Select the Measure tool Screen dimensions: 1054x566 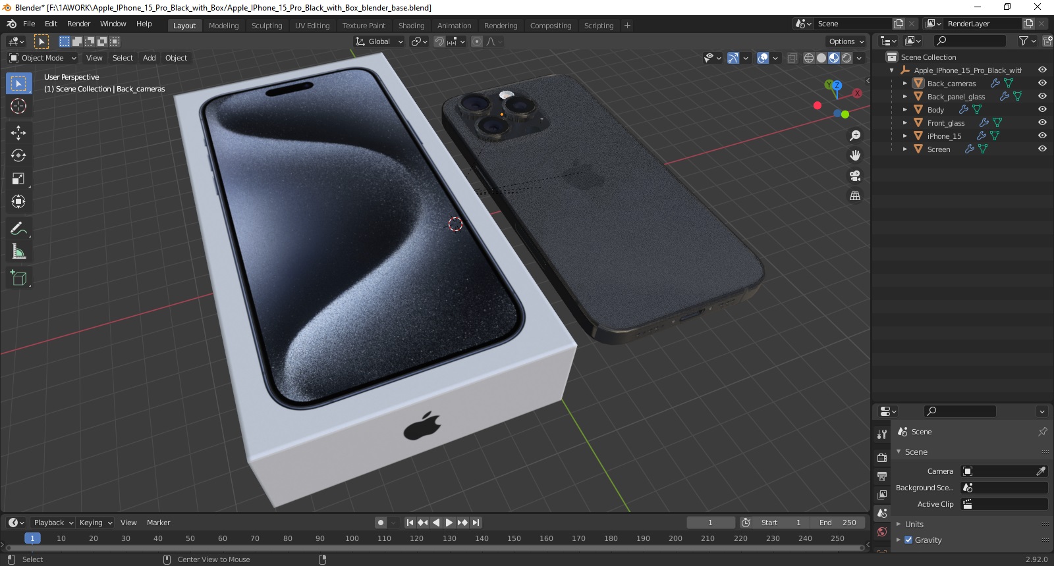[18, 251]
